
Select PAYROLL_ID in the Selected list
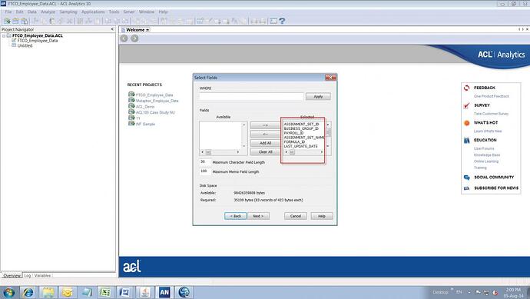293,133
